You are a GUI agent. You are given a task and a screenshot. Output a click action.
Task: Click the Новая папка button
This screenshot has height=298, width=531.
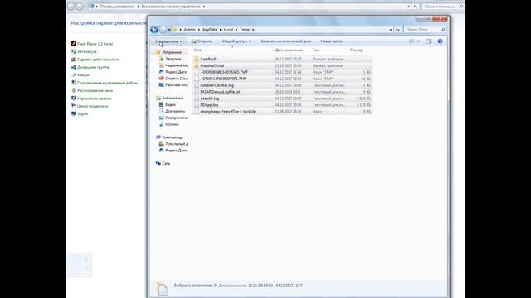tap(331, 41)
